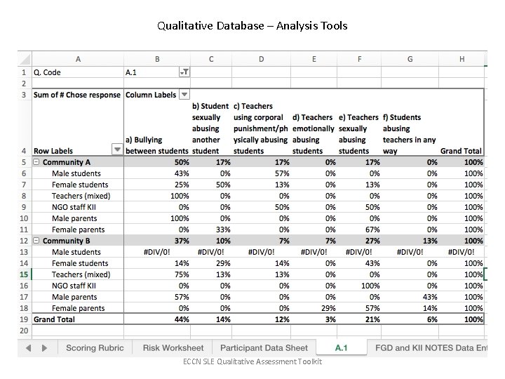Click the 43% cell in row 17 column G
This screenshot has height=379, width=505.
(x=410, y=297)
